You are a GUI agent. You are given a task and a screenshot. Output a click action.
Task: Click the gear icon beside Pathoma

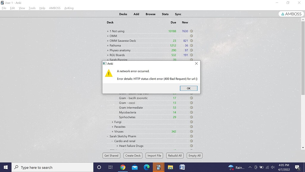[x=191, y=45]
